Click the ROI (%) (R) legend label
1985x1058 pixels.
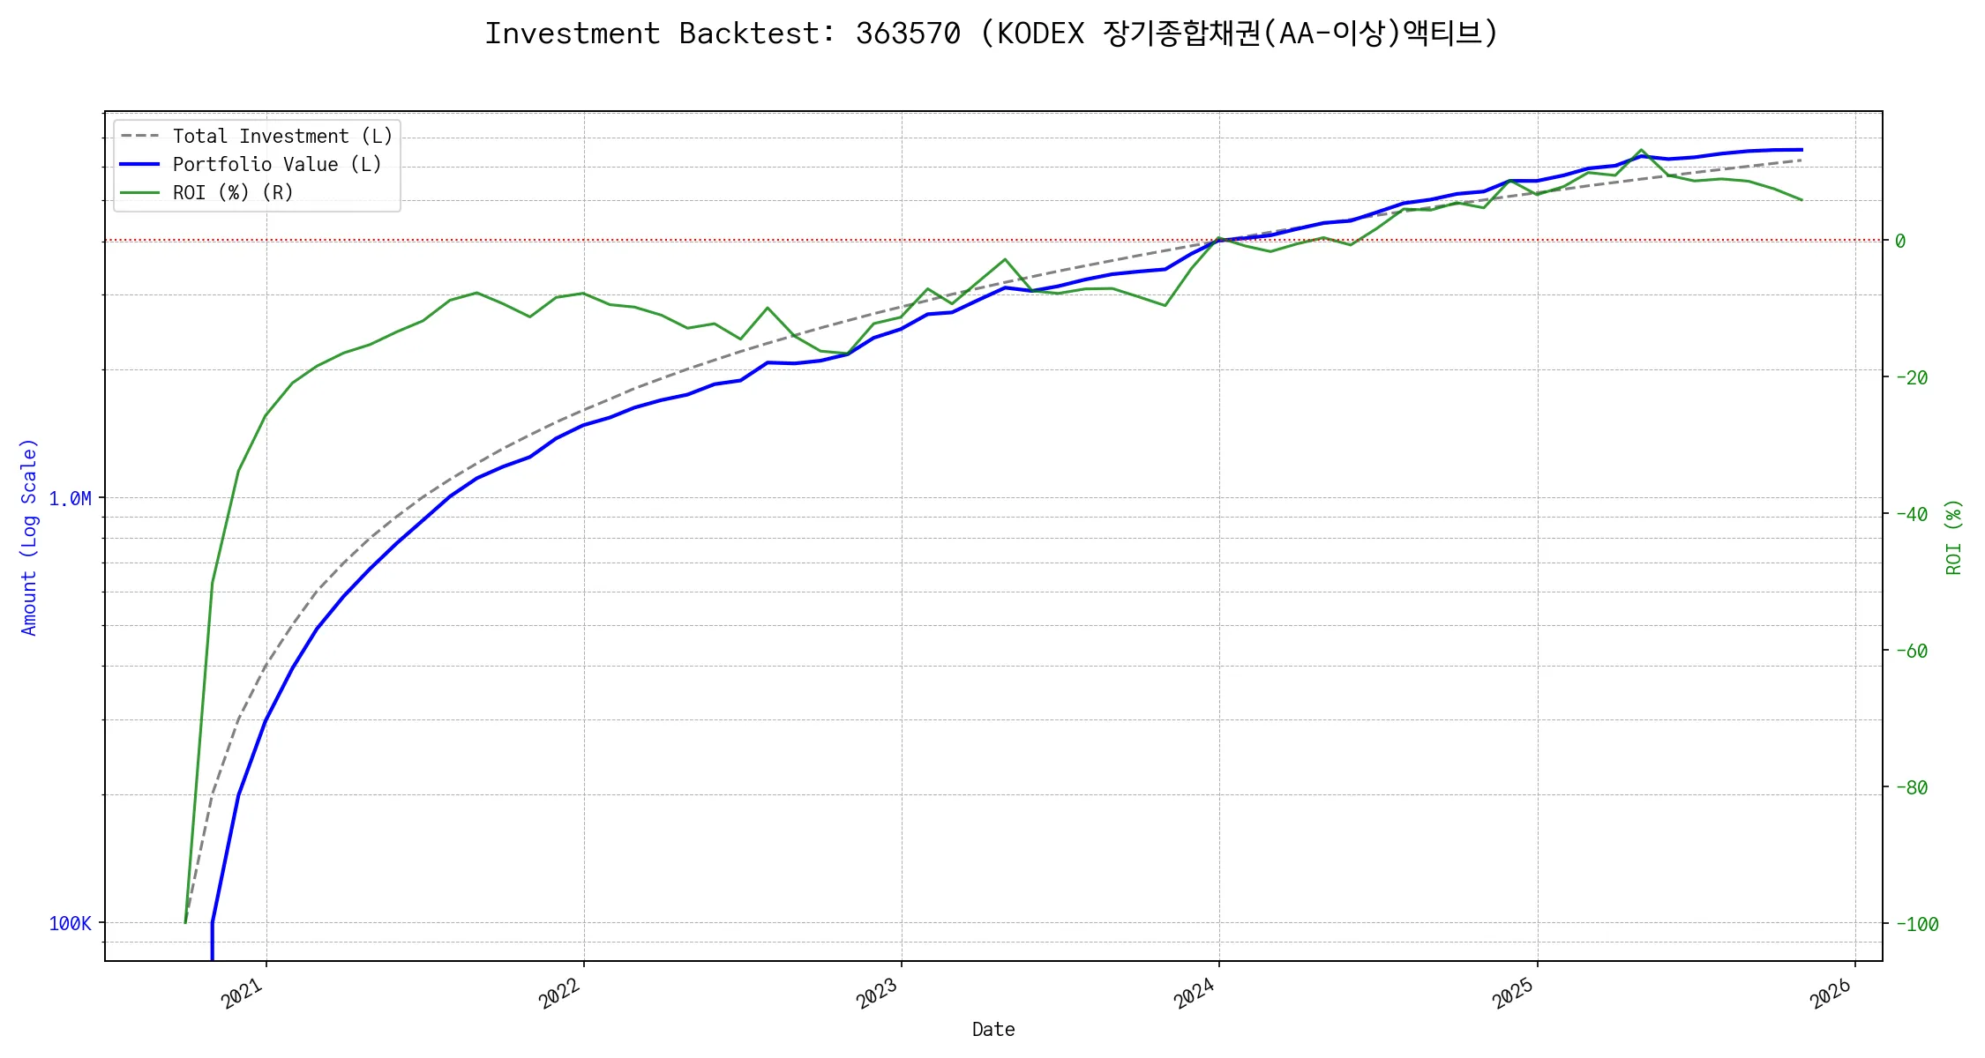click(233, 193)
